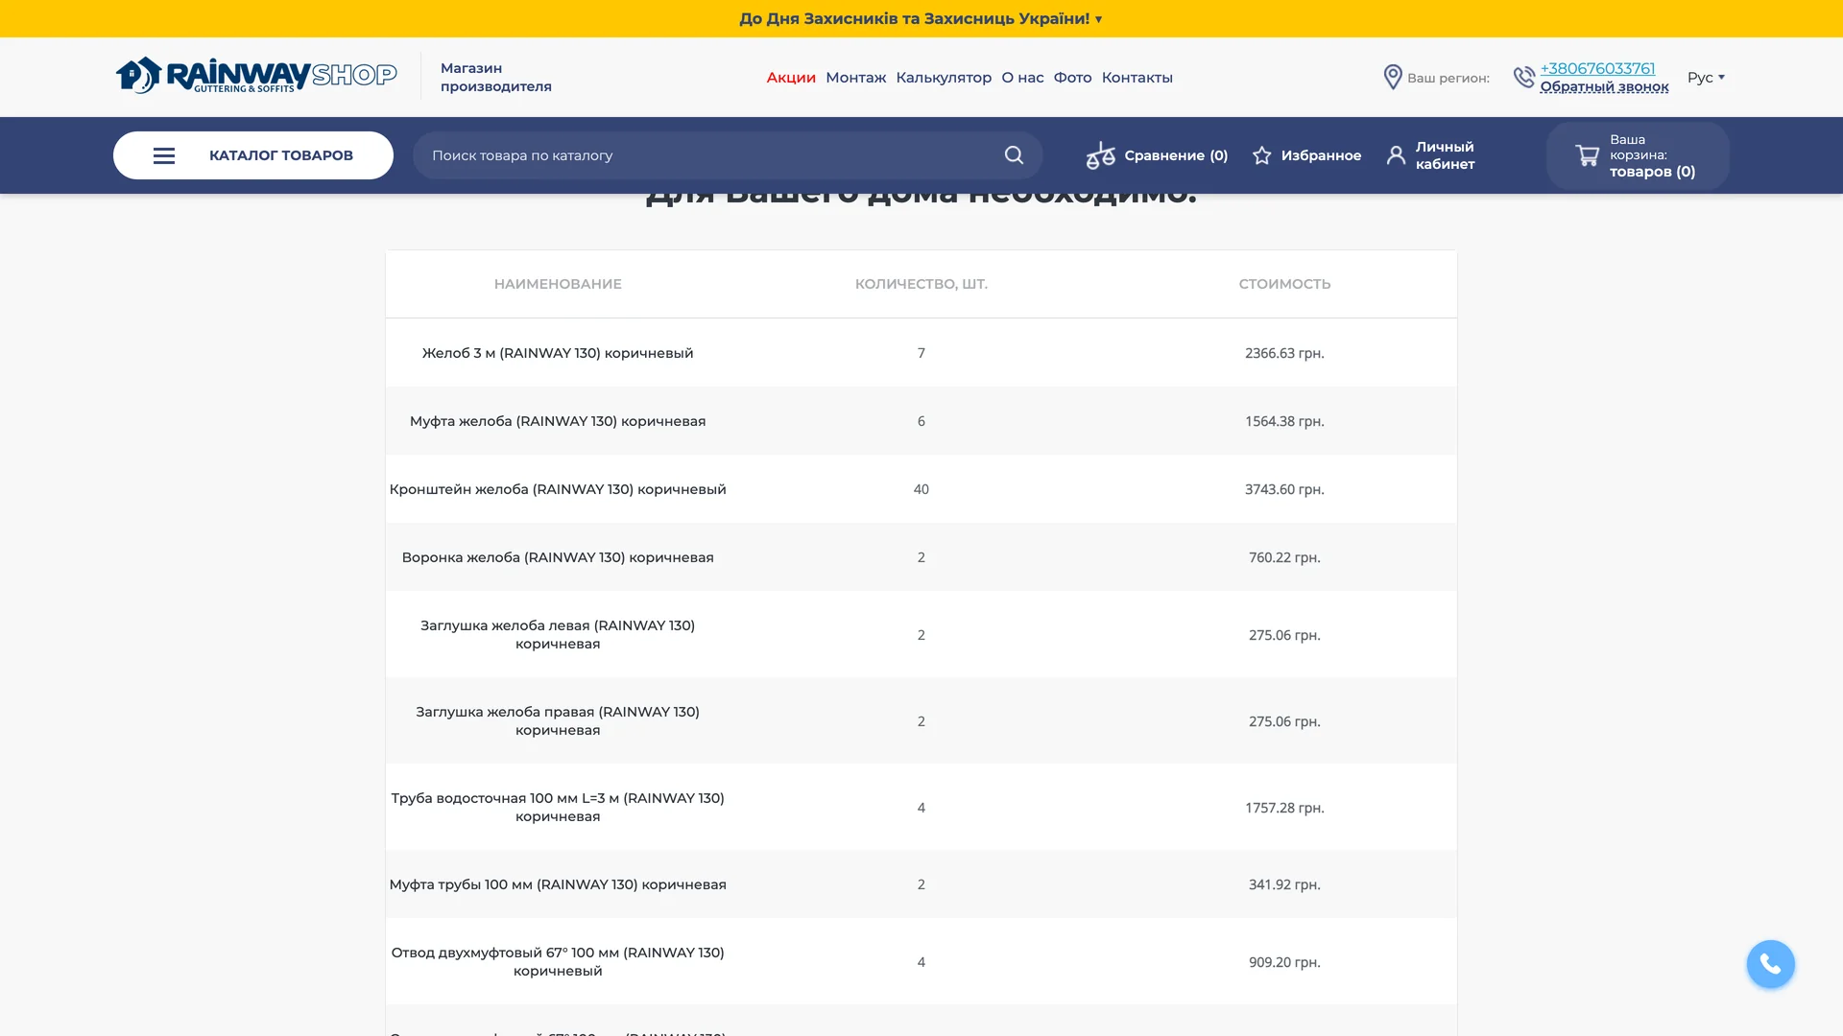The height and width of the screenshot is (1036, 1843).
Task: Click the Rainway Shop logo
Action: coord(256,76)
